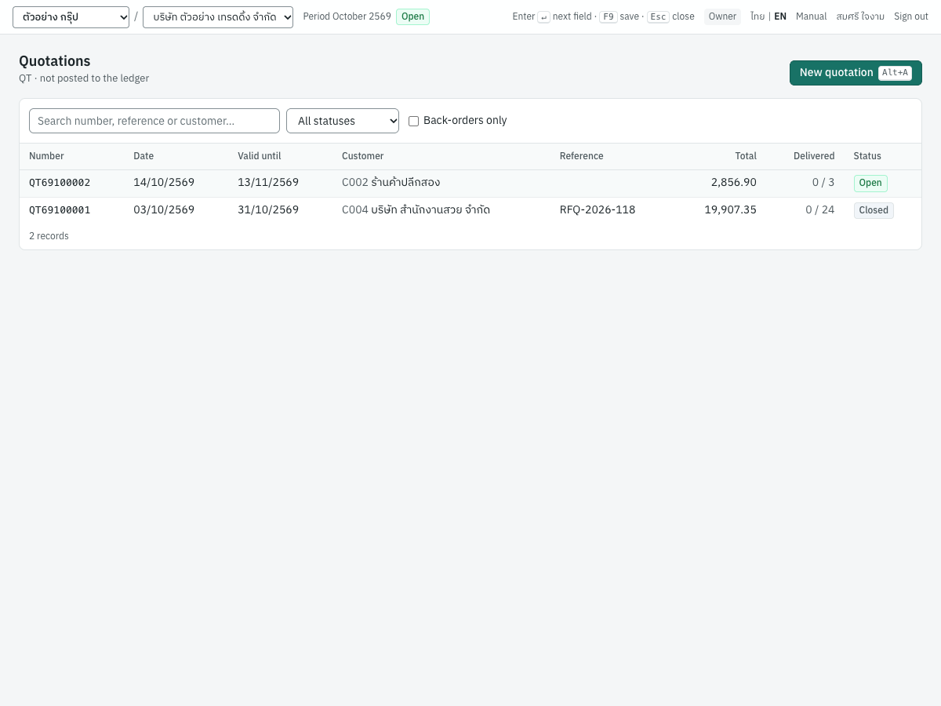Open the company dropdown บริษัท ตัวอย่าง เทรดดิ้ง
The height and width of the screenshot is (706, 941).
(218, 17)
